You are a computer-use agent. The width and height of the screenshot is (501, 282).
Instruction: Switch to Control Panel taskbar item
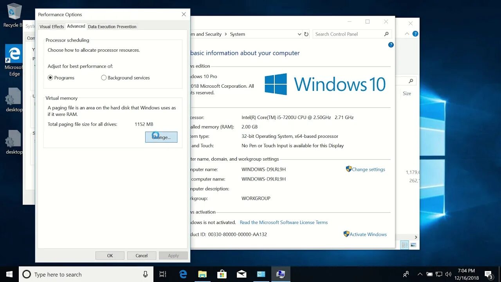(261, 274)
